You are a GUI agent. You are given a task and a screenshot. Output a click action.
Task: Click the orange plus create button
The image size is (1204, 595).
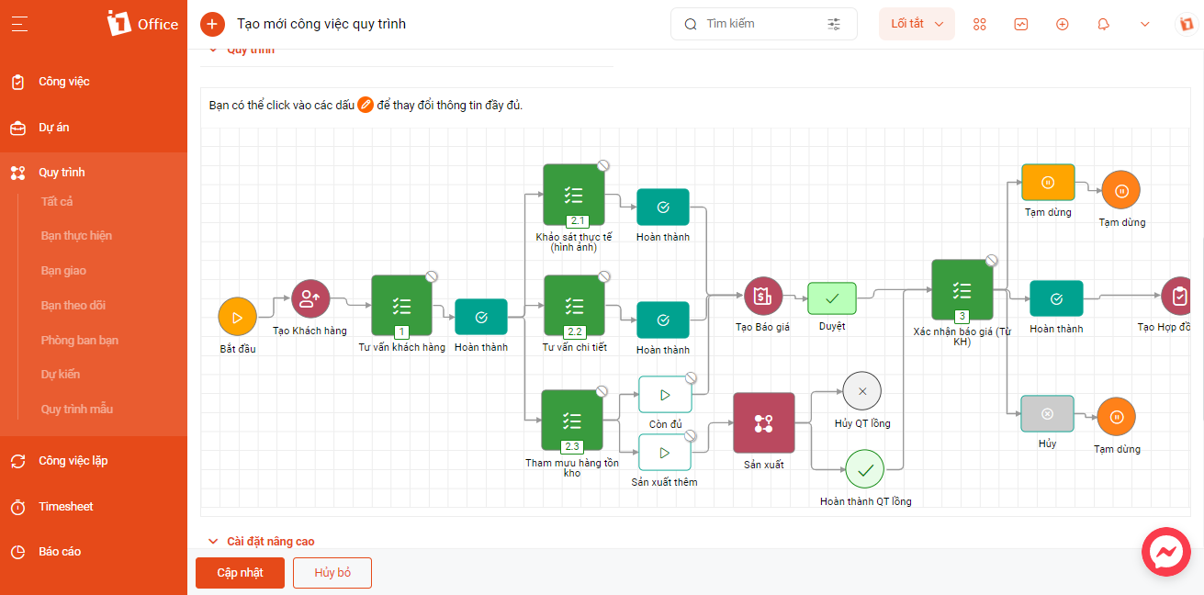(212, 24)
